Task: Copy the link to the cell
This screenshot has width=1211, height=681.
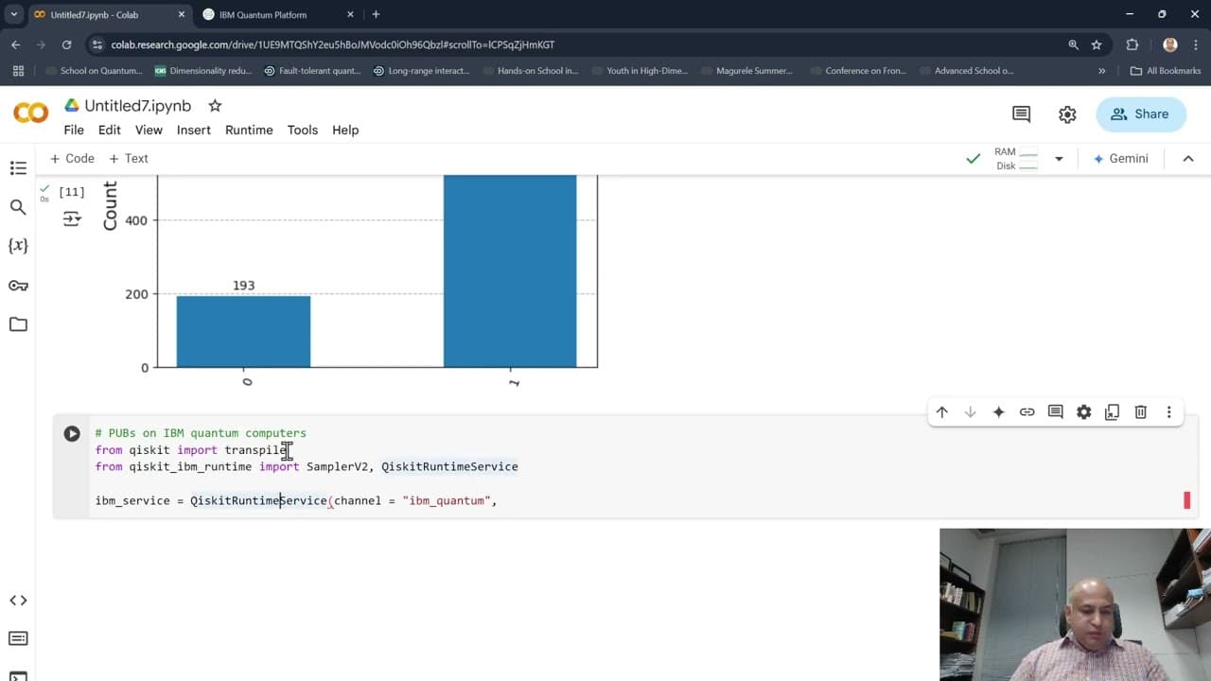Action: [x=1027, y=411]
